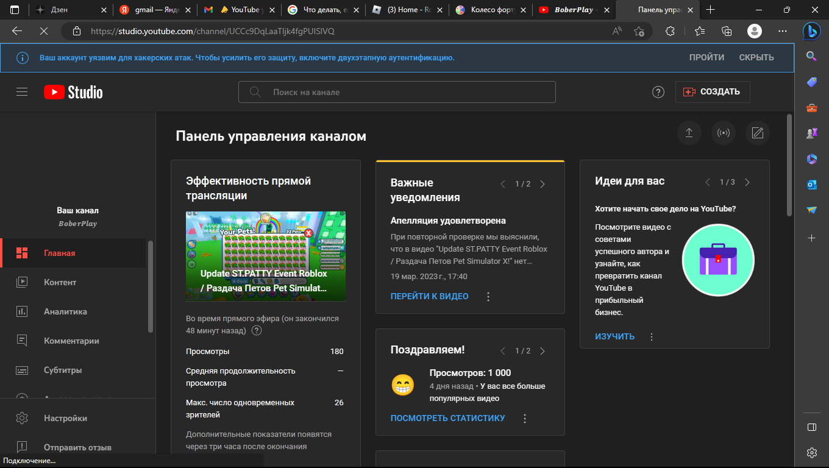The width and height of the screenshot is (829, 468).
Task: Click the browser address bar URL
Action: tap(213, 31)
